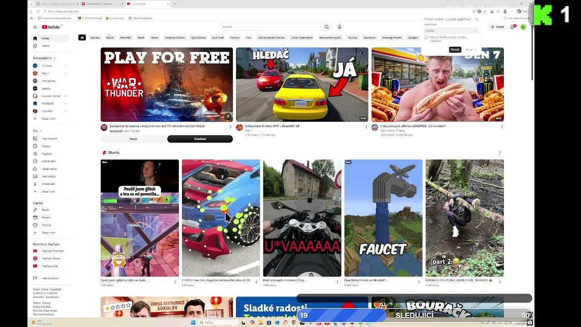Image resolution: width=581 pixels, height=327 pixels.
Task: Open the hot dog gas station video thumbnail
Action: point(438,84)
